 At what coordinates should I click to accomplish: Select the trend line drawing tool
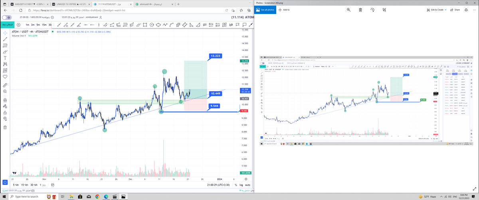click(x=5, y=39)
